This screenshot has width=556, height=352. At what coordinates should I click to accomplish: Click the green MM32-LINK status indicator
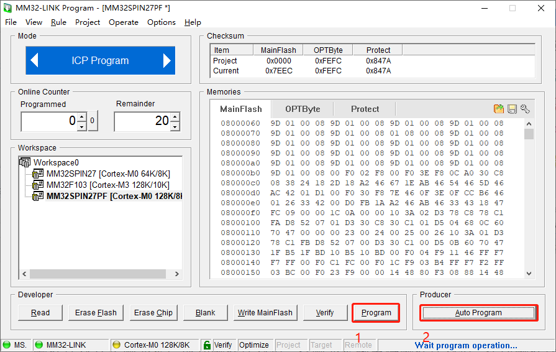click(39, 345)
